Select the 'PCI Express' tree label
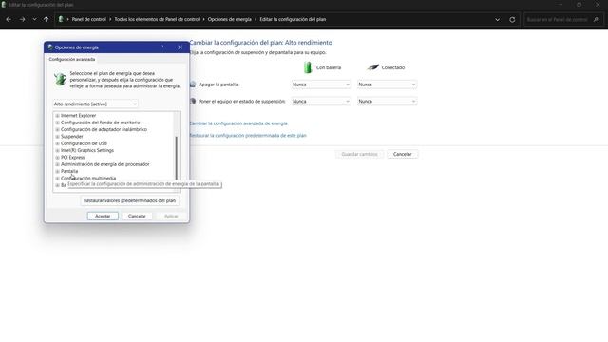 72,158
